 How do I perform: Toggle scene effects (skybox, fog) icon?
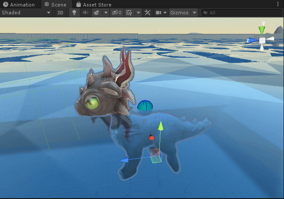[x=96, y=13]
